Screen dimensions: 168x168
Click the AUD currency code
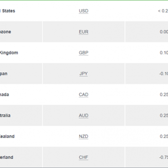click(84, 115)
